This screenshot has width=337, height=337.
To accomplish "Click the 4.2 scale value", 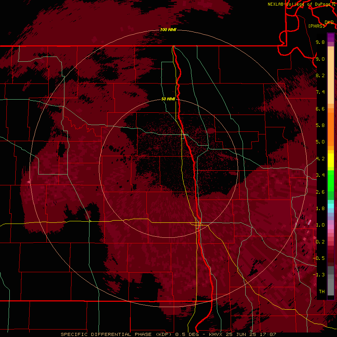I will pos(320,159).
